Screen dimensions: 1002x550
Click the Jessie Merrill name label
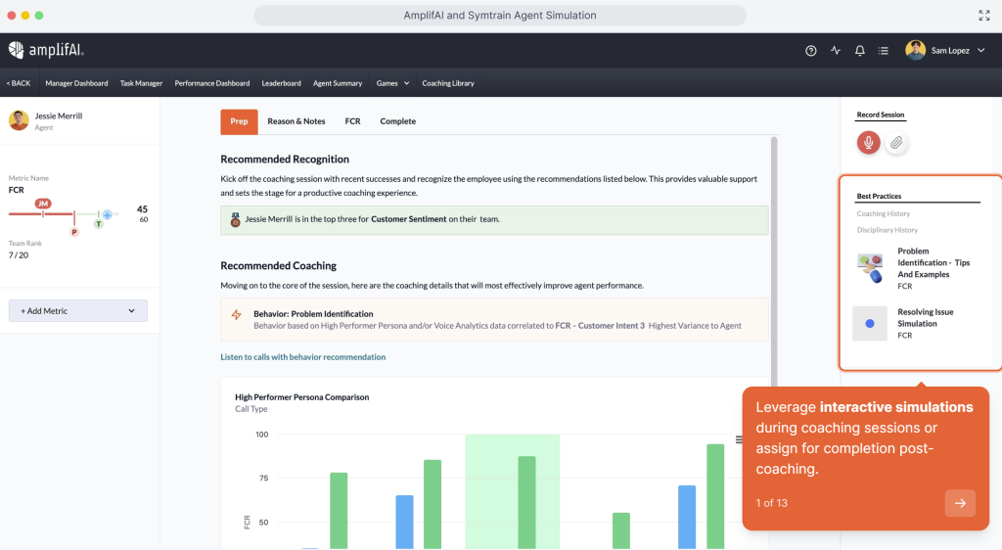(58, 115)
